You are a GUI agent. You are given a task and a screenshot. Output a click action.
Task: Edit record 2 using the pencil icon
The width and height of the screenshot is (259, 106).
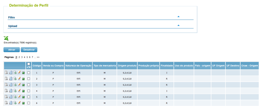pyautogui.click(x=19, y=79)
